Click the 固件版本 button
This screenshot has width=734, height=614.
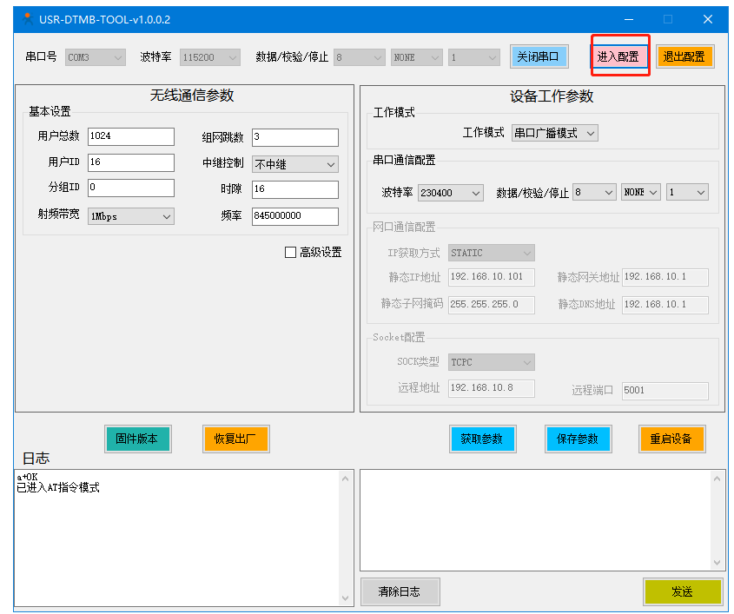pos(137,439)
